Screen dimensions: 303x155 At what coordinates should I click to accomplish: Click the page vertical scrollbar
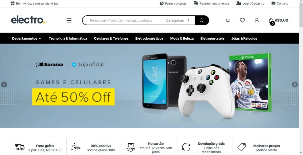[x=301, y=77]
